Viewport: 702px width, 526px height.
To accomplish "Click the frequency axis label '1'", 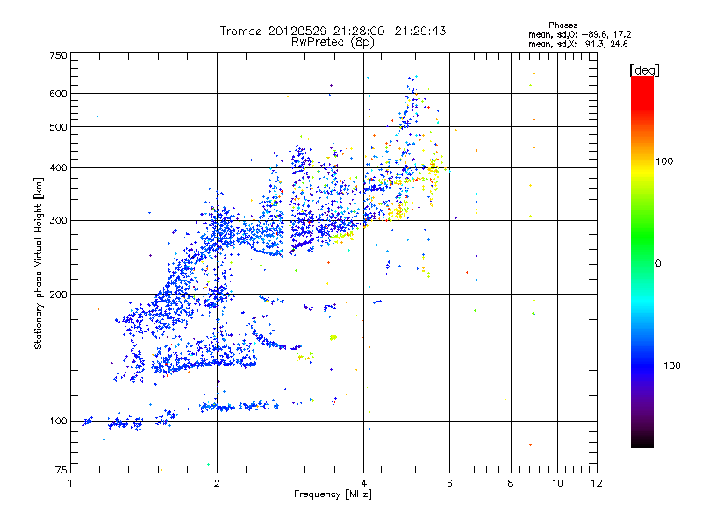I will pyautogui.click(x=71, y=483).
